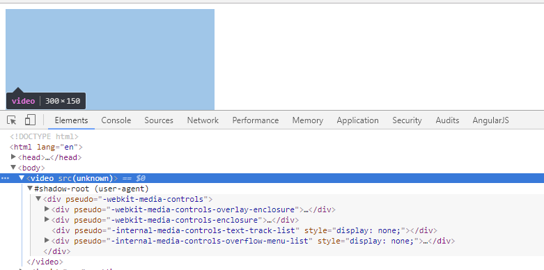This screenshot has width=544, height=270.
Task: Open the Audits tab
Action: [x=447, y=120]
